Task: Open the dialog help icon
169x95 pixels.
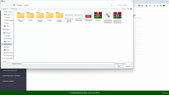Action: coord(131,9)
